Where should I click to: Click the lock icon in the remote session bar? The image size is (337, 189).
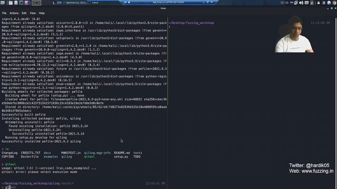(x=129, y=2)
